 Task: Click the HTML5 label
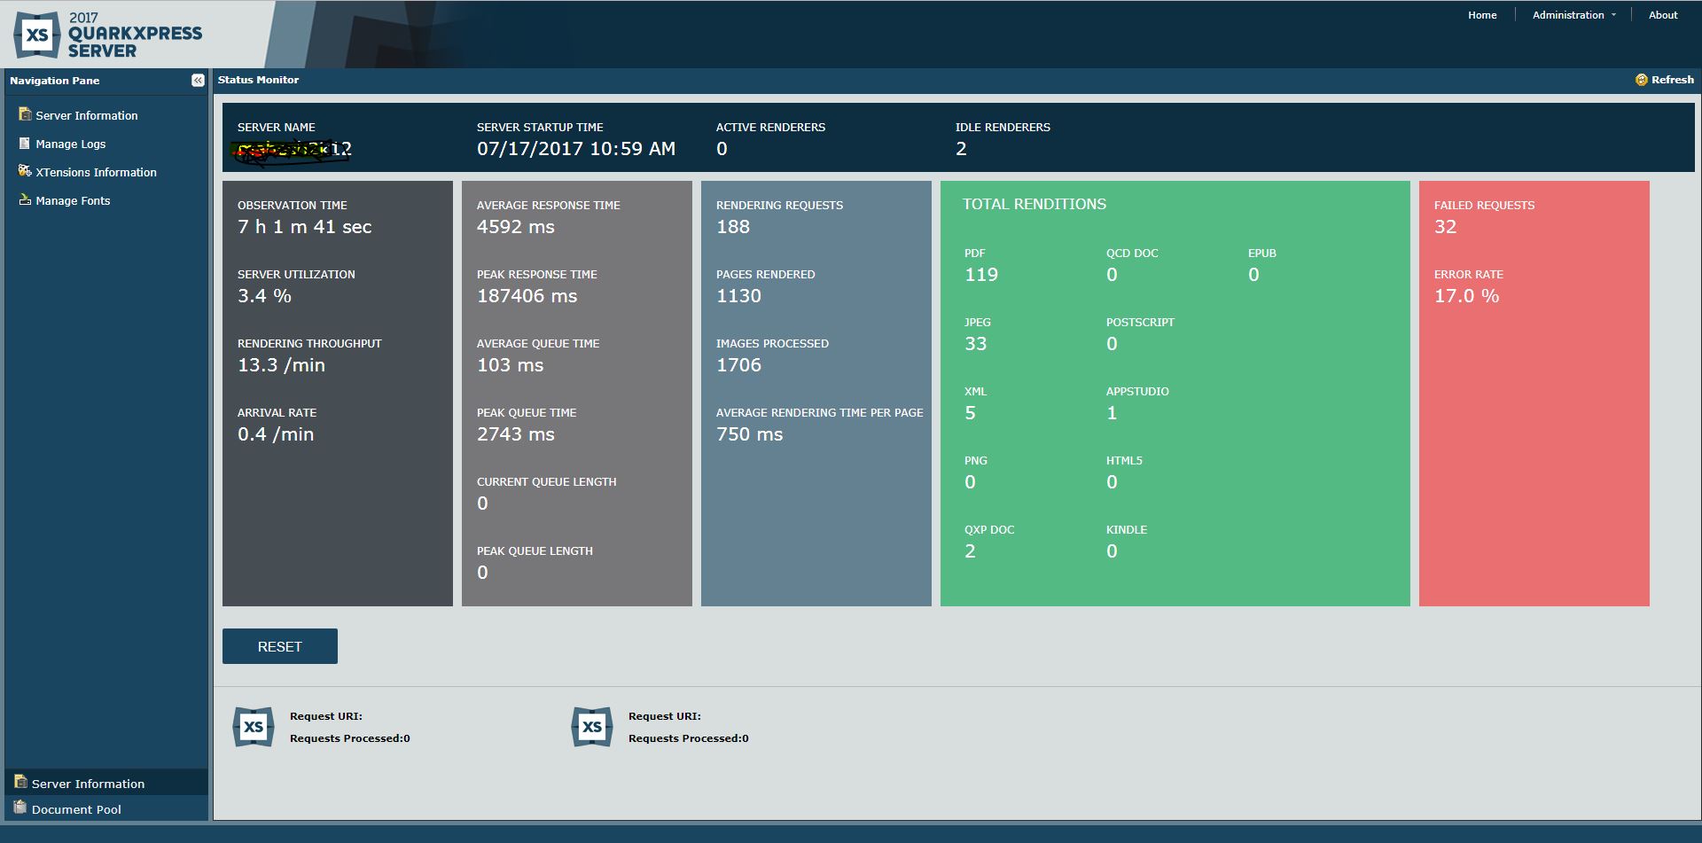point(1124,461)
